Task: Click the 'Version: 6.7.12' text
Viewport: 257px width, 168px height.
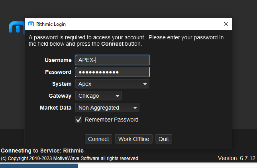Action: (x=237, y=158)
